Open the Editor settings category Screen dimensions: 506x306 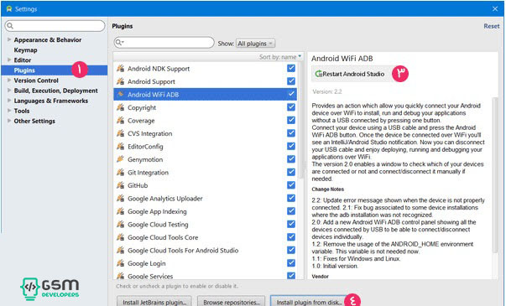pos(23,60)
